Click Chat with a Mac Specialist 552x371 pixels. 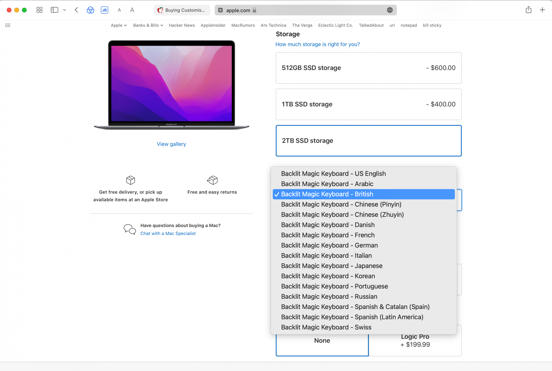click(x=168, y=233)
